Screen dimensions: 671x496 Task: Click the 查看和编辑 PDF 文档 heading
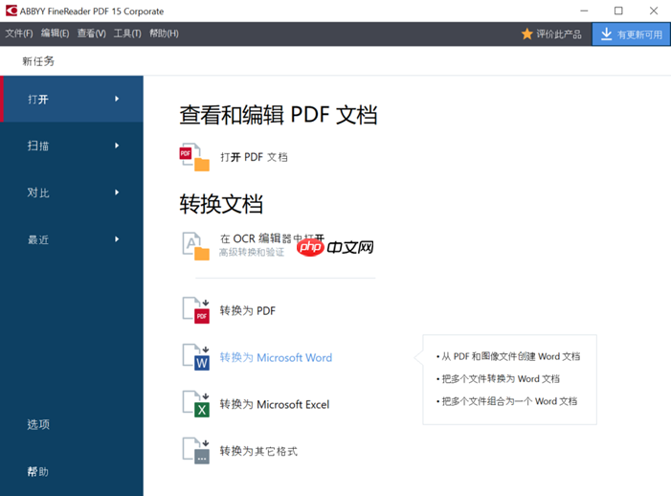[279, 115]
